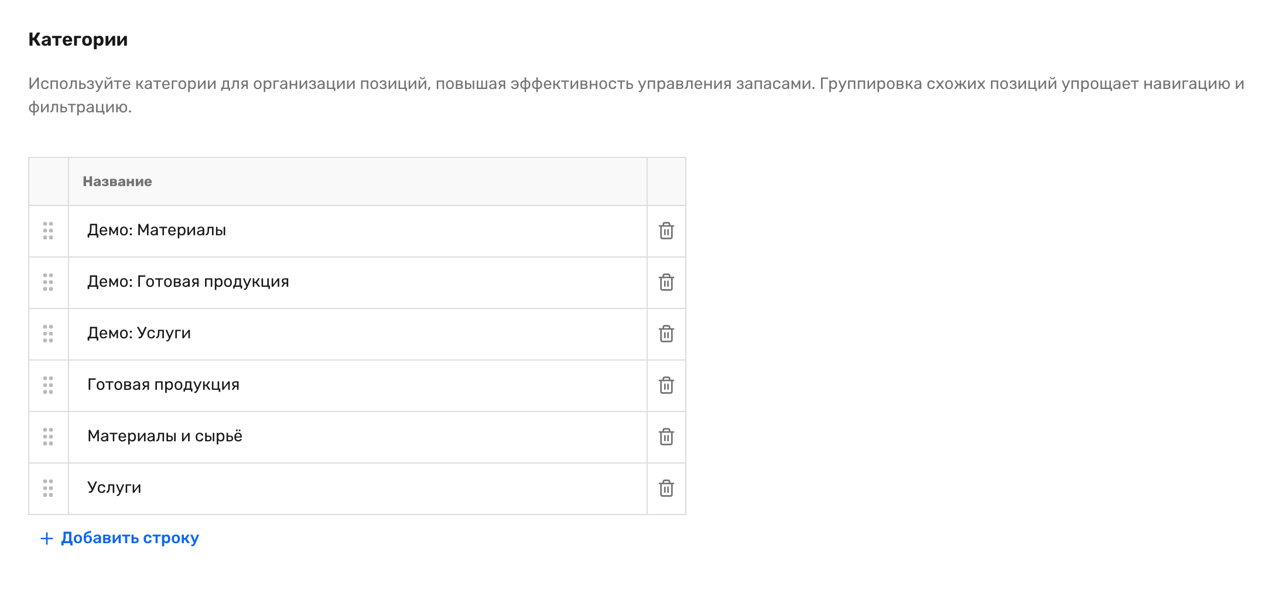
Task: Click the Название column header
Action: click(x=117, y=181)
